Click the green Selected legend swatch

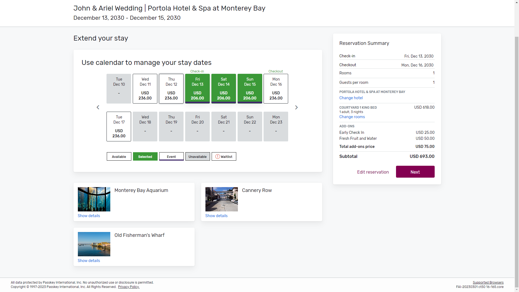pos(145,157)
